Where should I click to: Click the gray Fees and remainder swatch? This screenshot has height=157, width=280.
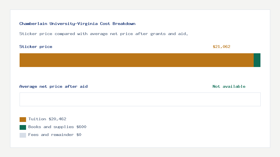(23, 135)
